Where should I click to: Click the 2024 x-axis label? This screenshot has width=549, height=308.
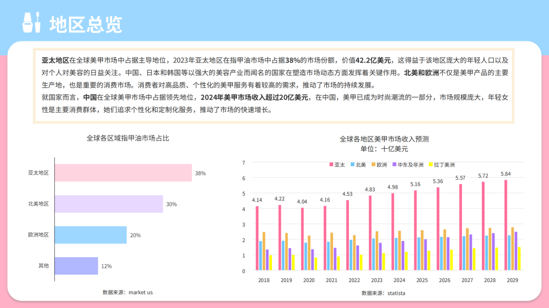click(399, 281)
